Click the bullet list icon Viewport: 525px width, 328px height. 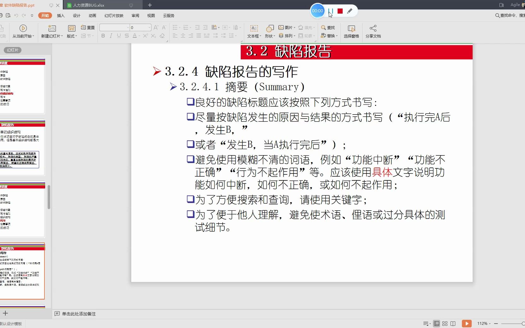tap(175, 27)
